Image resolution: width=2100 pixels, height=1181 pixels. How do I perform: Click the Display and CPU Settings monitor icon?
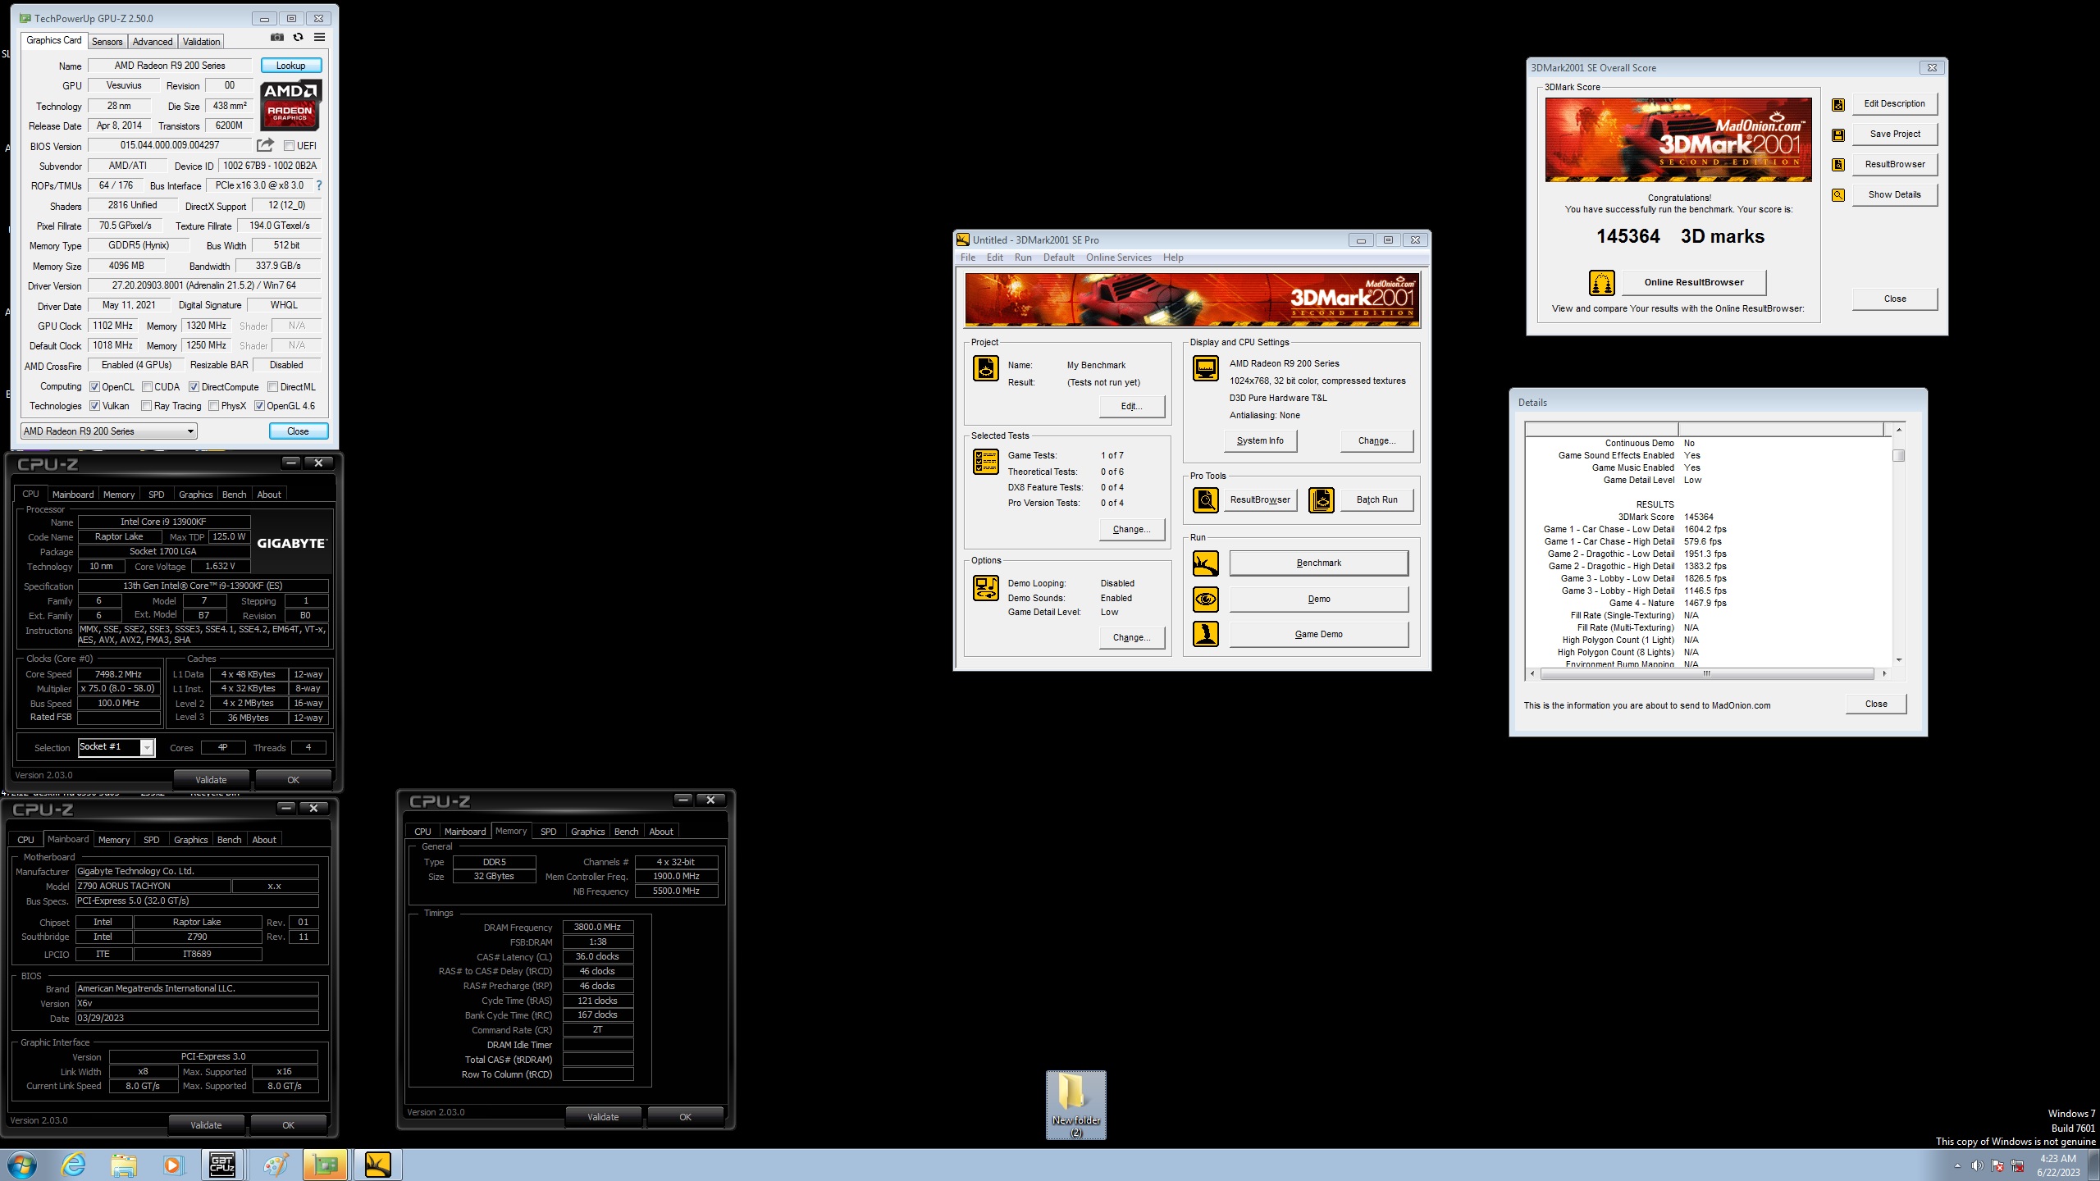[x=1205, y=368]
